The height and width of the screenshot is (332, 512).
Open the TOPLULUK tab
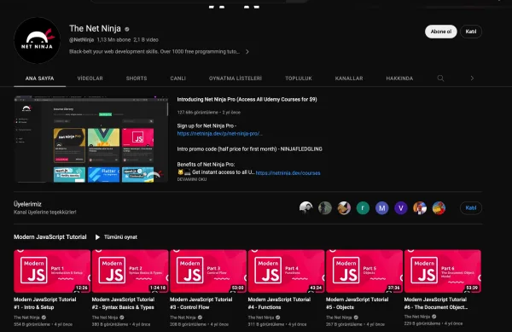(299, 79)
